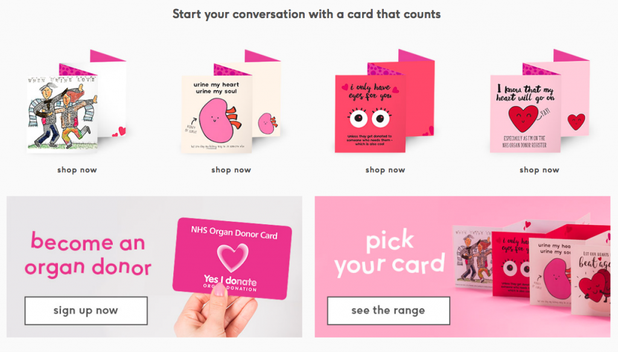Click the 'pick your card' banner text

click(x=390, y=254)
